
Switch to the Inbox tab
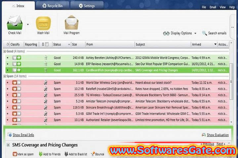coord(18,6)
